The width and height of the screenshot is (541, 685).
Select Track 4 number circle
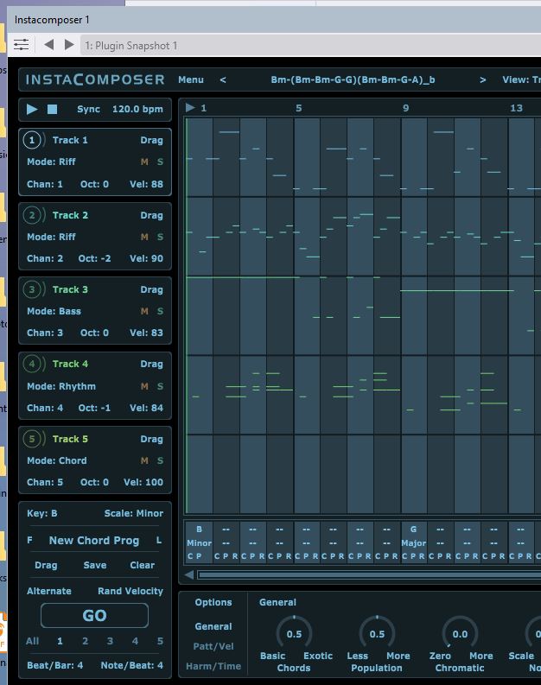[x=31, y=364]
